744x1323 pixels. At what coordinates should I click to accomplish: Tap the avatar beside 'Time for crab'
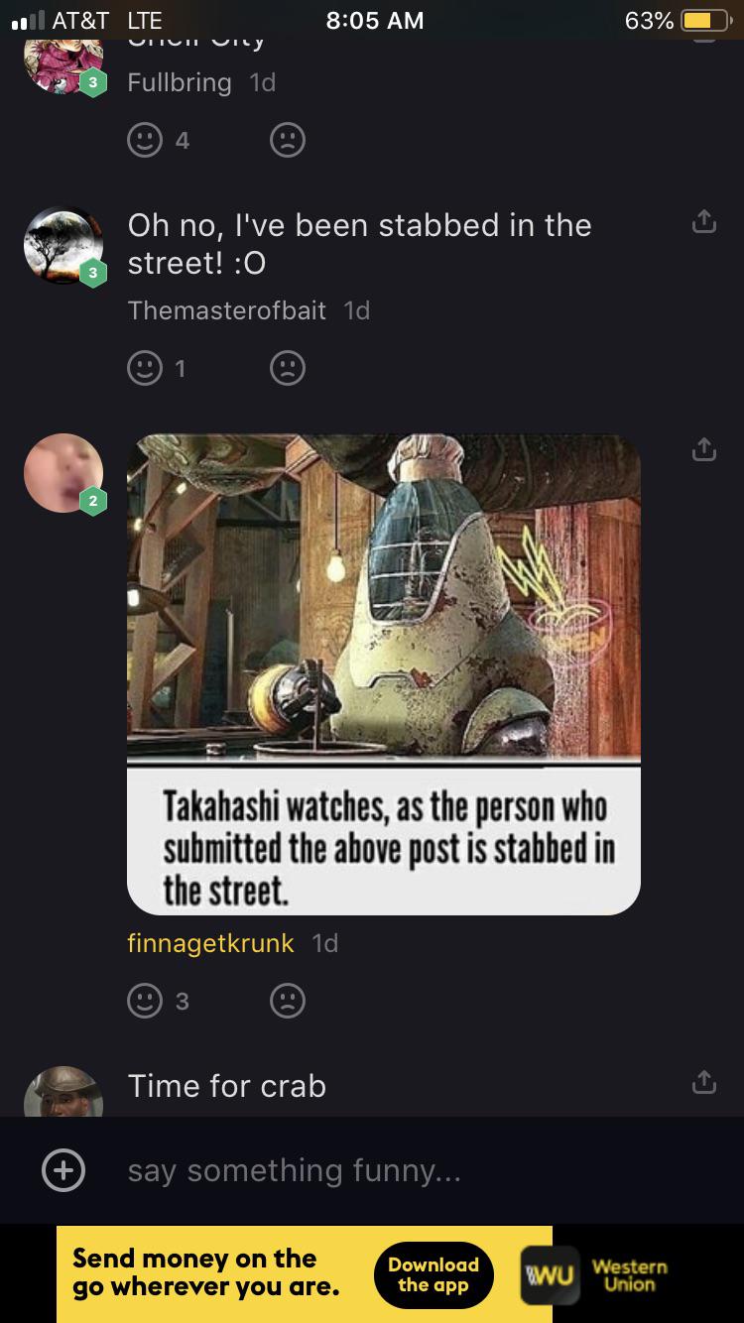pyautogui.click(x=63, y=1091)
